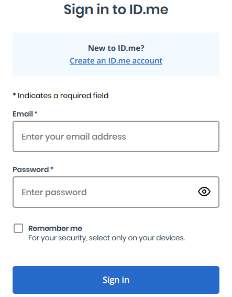Click the 'Indicates a required field' note
Image resolution: width=232 pixels, height=297 pixels.
tap(63, 96)
